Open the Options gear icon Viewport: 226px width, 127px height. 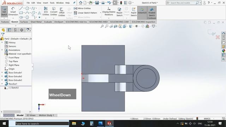(x=130, y=3)
